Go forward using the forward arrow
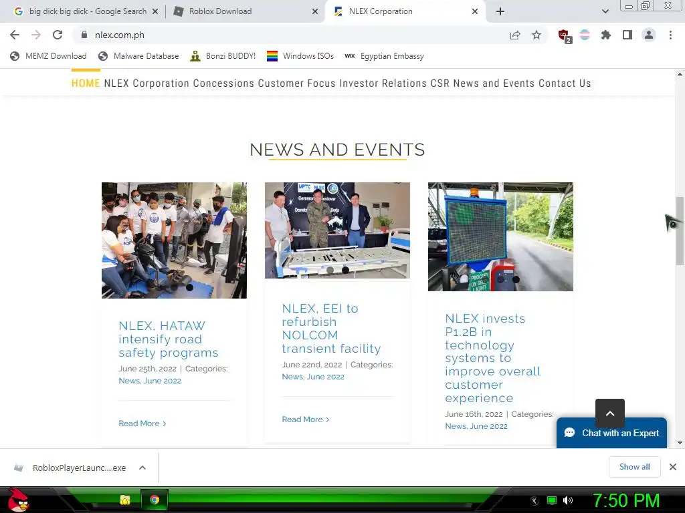Image resolution: width=685 pixels, height=513 pixels. point(36,35)
